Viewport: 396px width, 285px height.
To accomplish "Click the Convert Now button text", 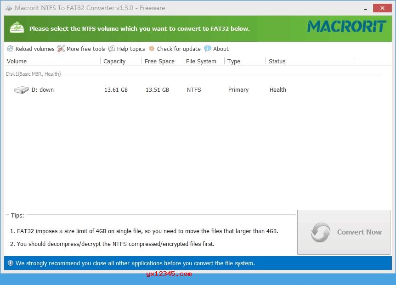I will 359,232.
